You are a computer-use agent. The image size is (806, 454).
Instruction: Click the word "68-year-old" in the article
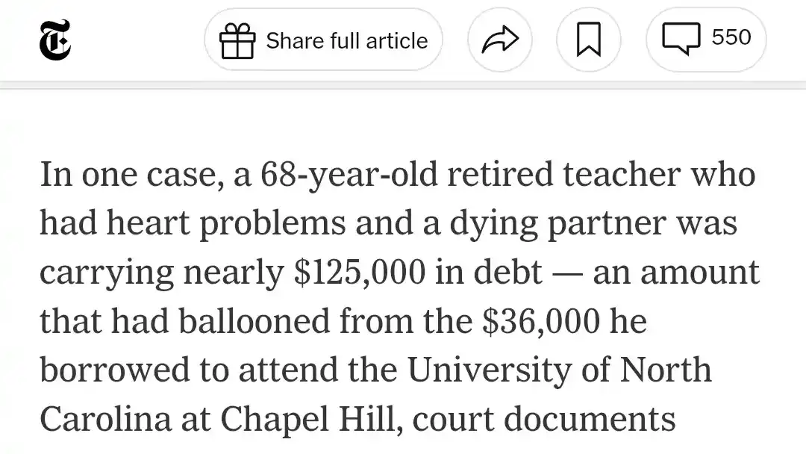tap(337, 175)
